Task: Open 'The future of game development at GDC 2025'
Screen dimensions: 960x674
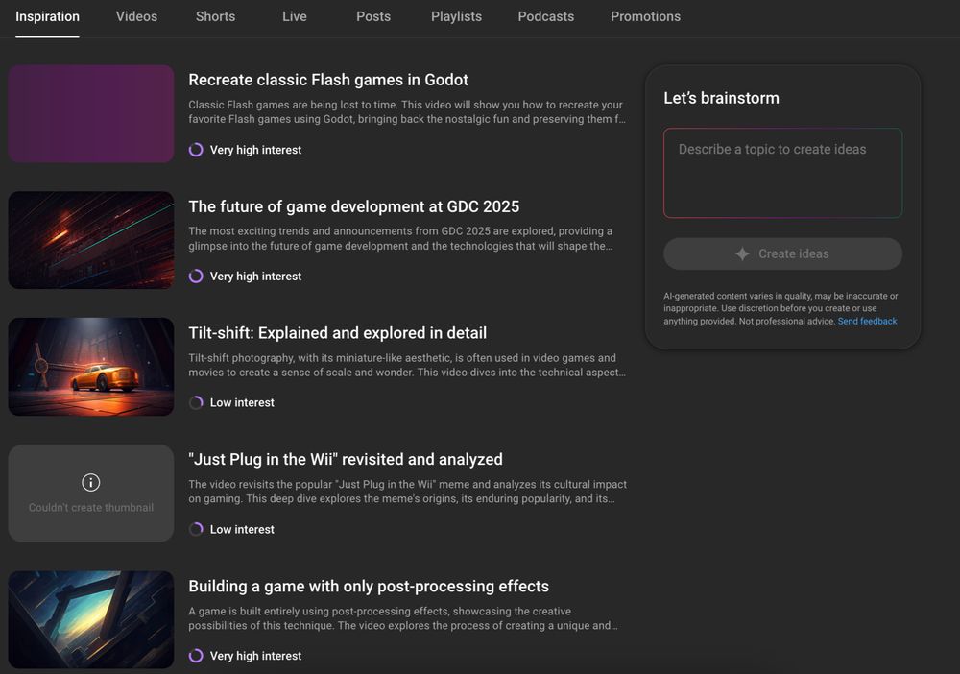Action: point(354,207)
